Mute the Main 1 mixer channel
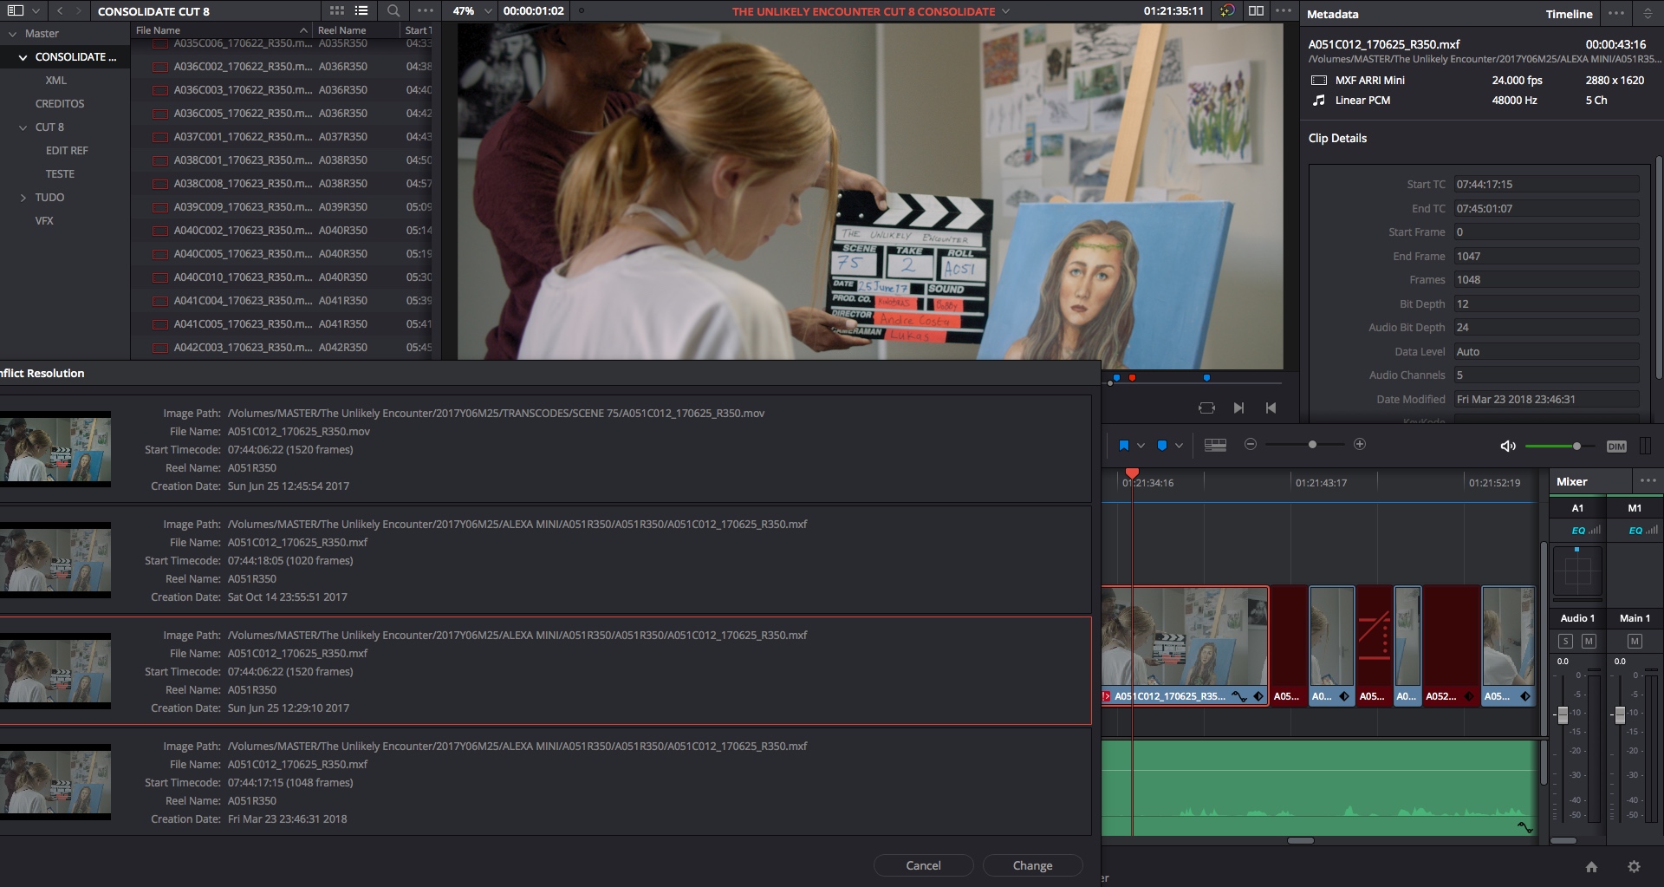 tap(1635, 641)
